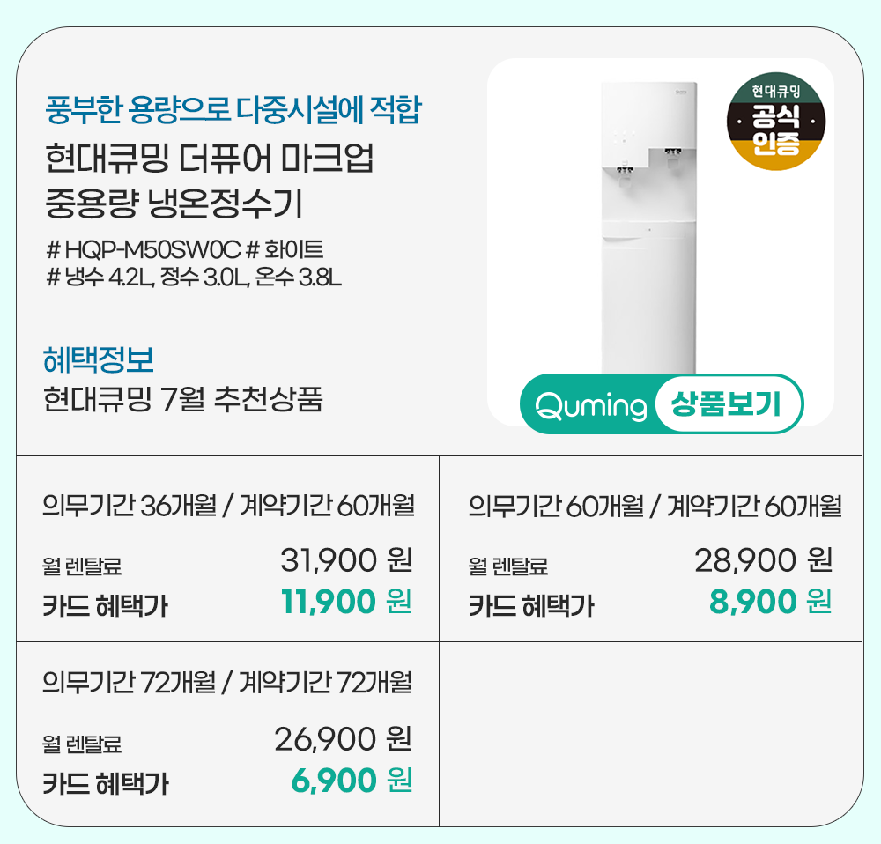Screen dimensions: 881x844
Task: Click the 28,900 원 monthly rental fee
Action: tap(763, 559)
